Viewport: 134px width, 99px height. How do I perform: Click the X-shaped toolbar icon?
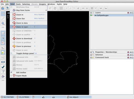(x=96, y=8)
